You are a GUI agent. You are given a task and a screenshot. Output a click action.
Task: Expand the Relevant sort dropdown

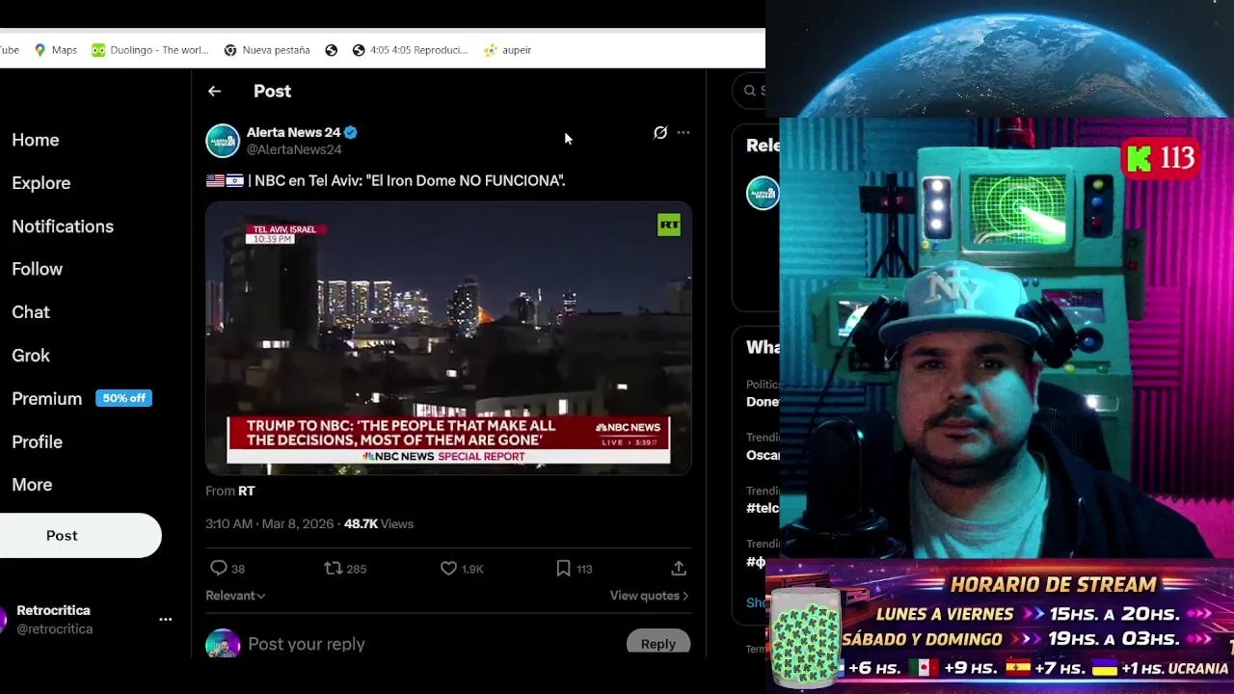(x=235, y=596)
